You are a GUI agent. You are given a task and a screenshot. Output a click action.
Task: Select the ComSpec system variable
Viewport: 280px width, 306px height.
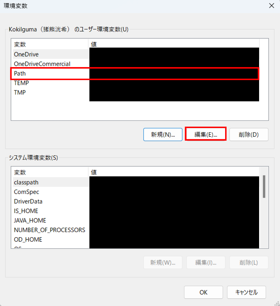pos(136,192)
